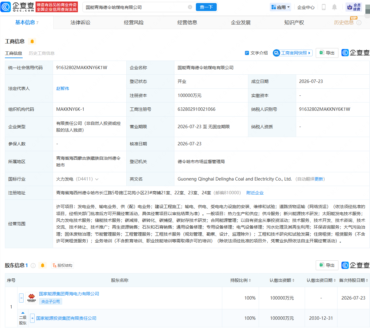The width and height of the screenshot is (370, 328).
Task: Open the notifications bell in the header
Action: click(334, 7)
